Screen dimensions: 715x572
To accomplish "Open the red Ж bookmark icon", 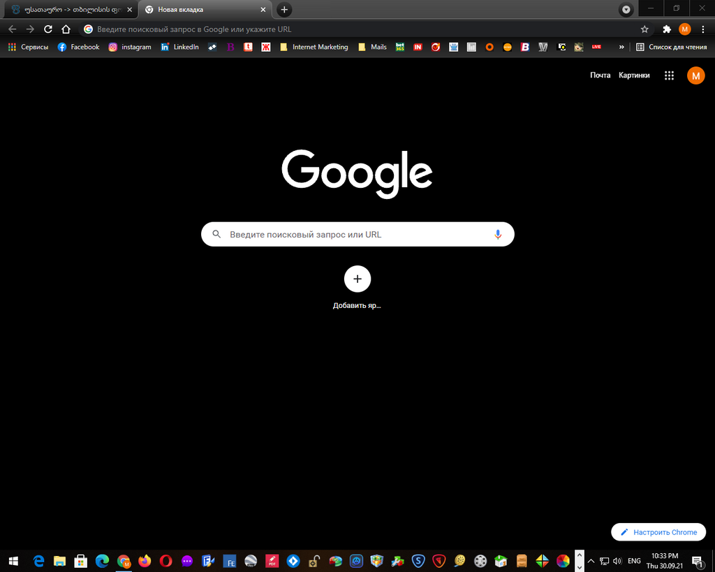I will [266, 47].
